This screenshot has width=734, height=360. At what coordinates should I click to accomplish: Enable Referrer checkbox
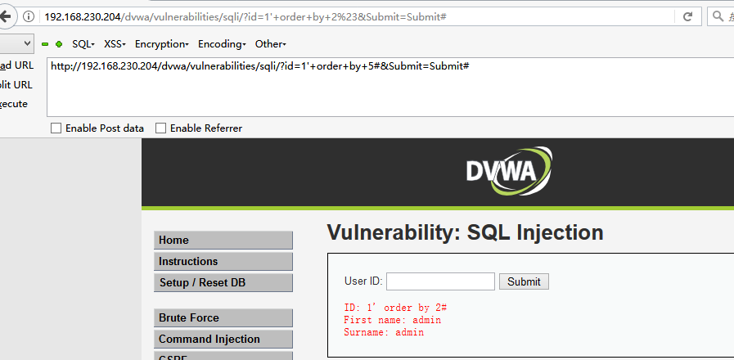[160, 128]
